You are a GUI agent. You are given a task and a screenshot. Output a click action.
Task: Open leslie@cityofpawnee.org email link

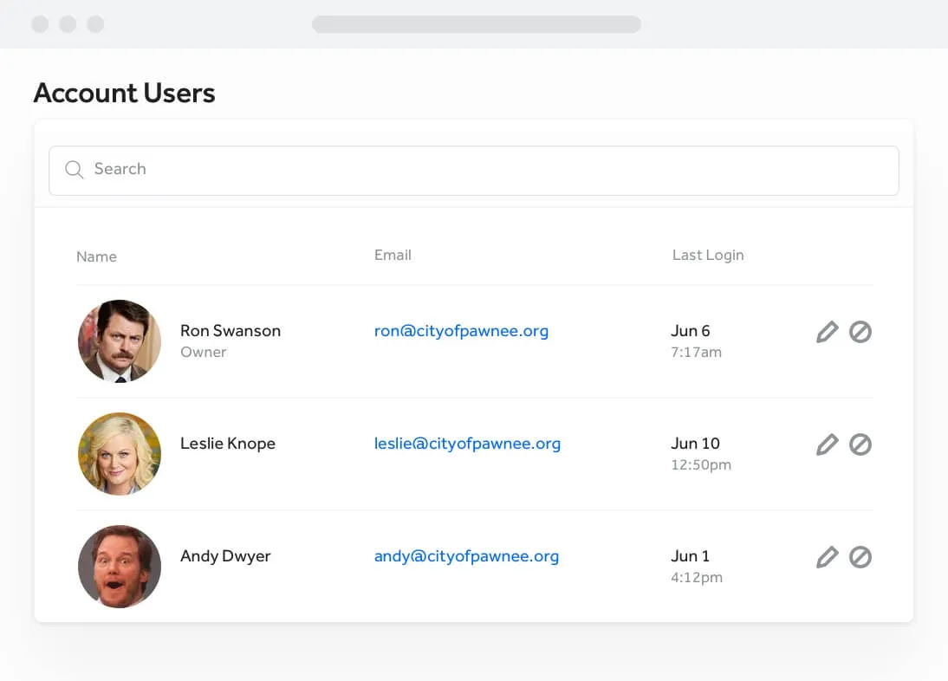pos(467,444)
